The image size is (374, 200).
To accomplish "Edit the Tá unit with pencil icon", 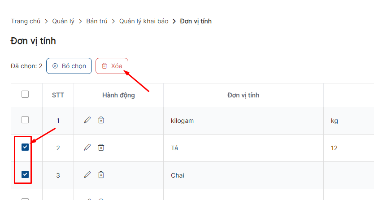I will (87, 148).
